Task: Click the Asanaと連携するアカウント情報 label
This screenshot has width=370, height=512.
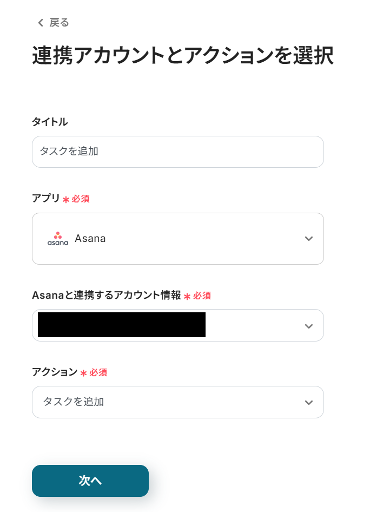Action: [x=106, y=296]
